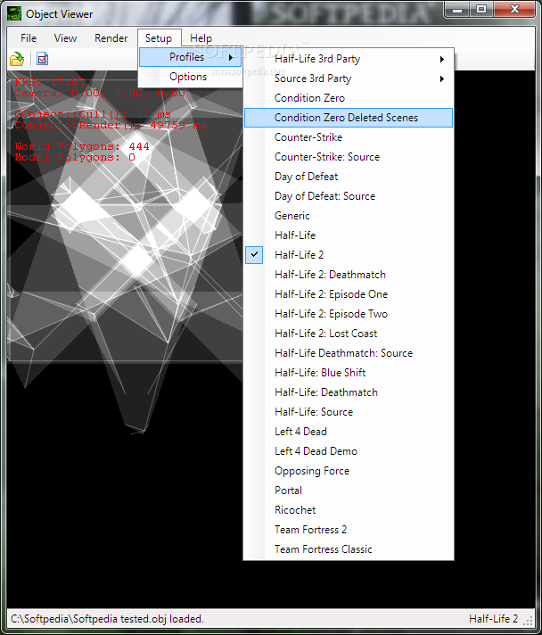Minimize the Object Viewer window
Image resolution: width=542 pixels, height=635 pixels.
point(458,10)
